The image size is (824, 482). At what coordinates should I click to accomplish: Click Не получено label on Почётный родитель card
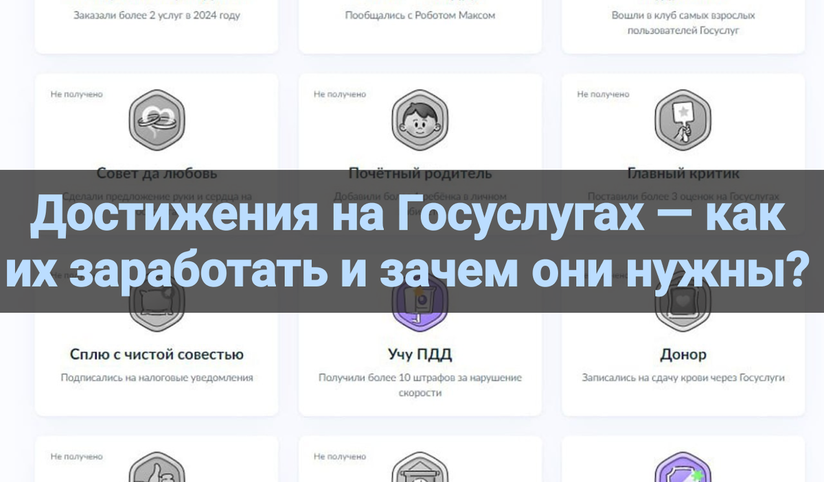tap(340, 94)
